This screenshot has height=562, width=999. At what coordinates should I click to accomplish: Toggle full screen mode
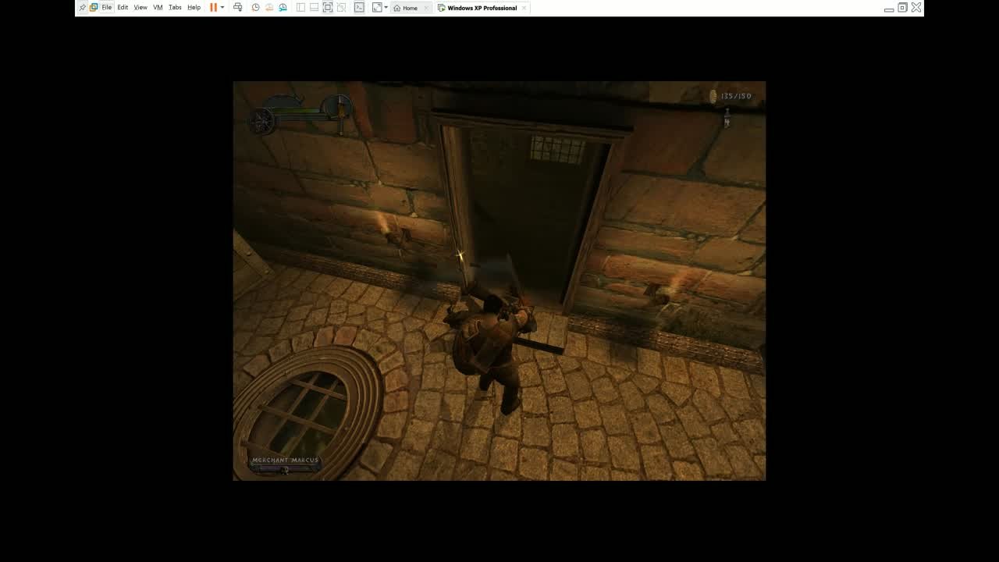[328, 8]
